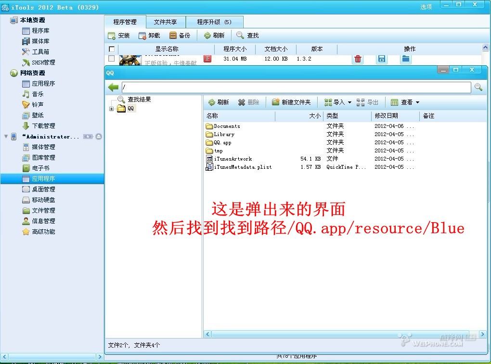The height and width of the screenshot is (364, 491).
Task: Click sidebar horizontal scrollbar right arrow
Action: tap(100, 356)
